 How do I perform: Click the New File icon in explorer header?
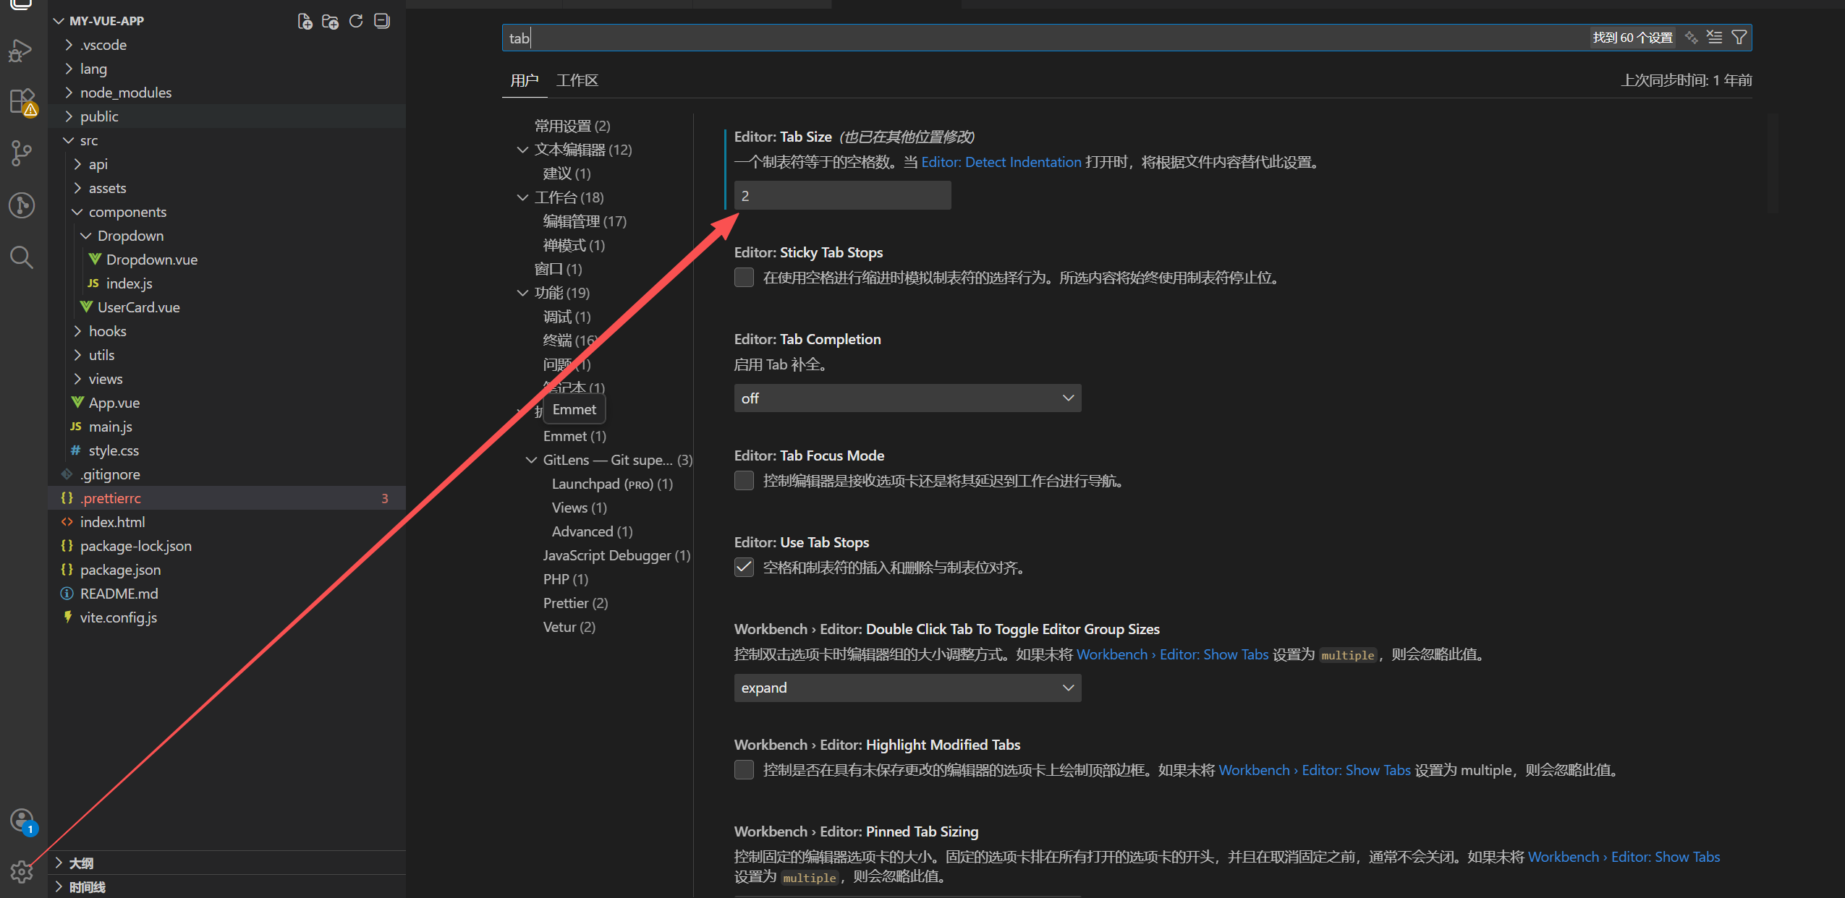[x=305, y=22]
